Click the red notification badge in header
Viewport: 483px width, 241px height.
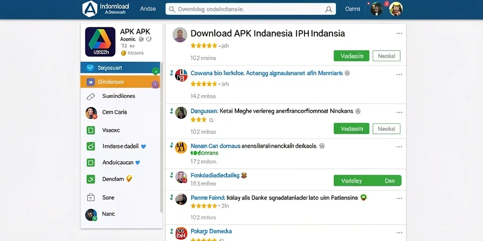click(387, 3)
